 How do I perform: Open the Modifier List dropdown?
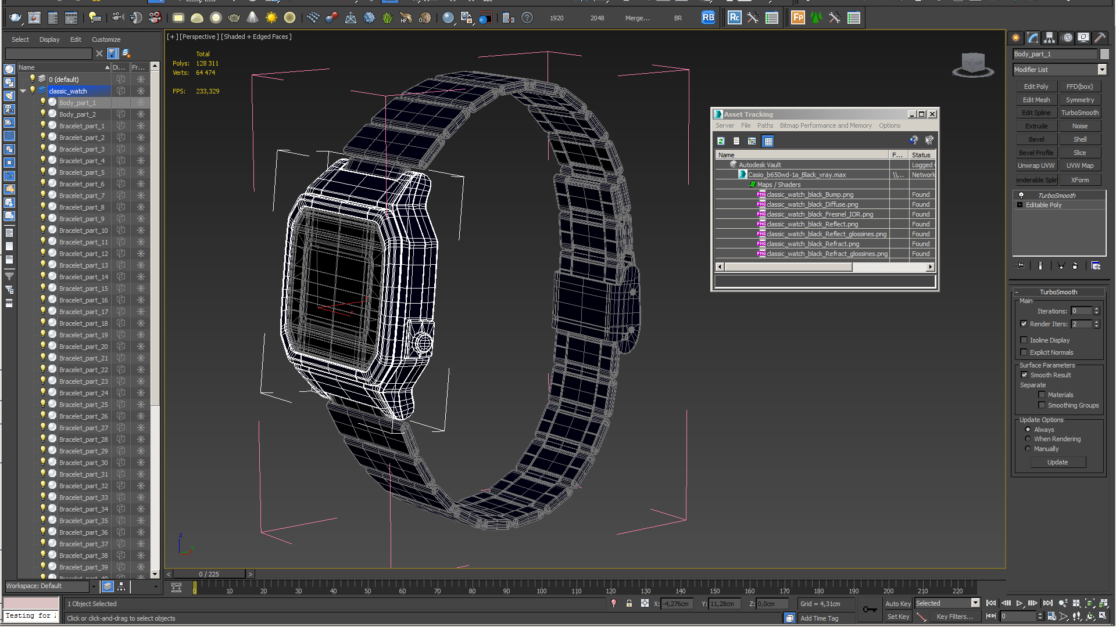[x=1060, y=70]
